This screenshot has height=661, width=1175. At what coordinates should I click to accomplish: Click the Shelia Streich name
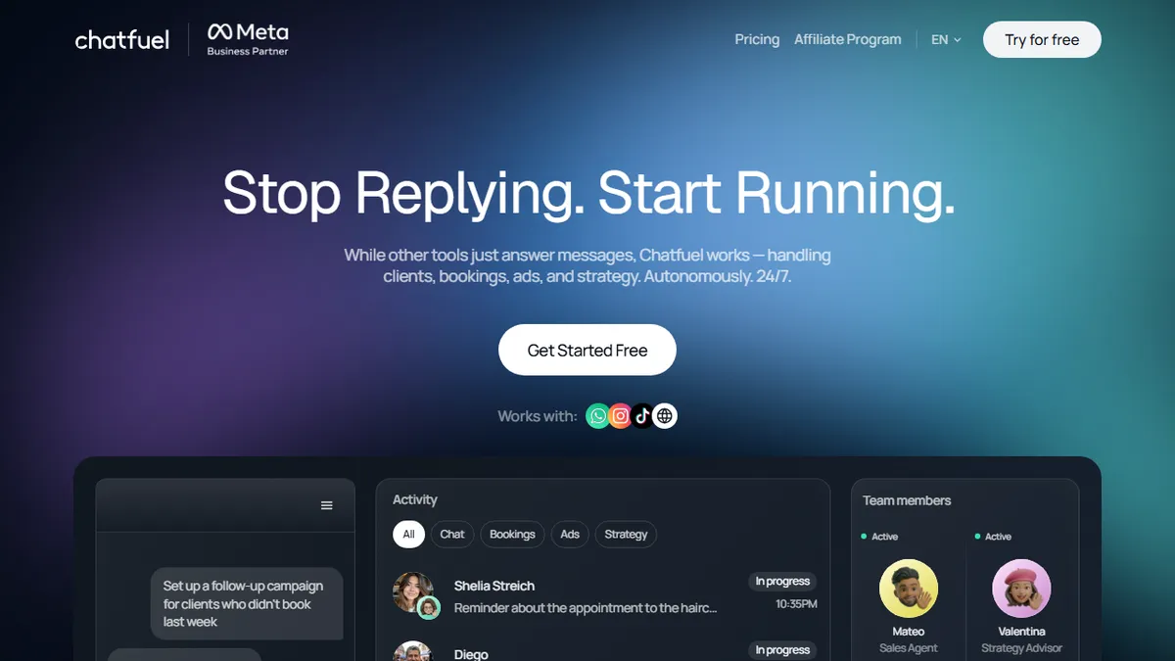point(494,586)
